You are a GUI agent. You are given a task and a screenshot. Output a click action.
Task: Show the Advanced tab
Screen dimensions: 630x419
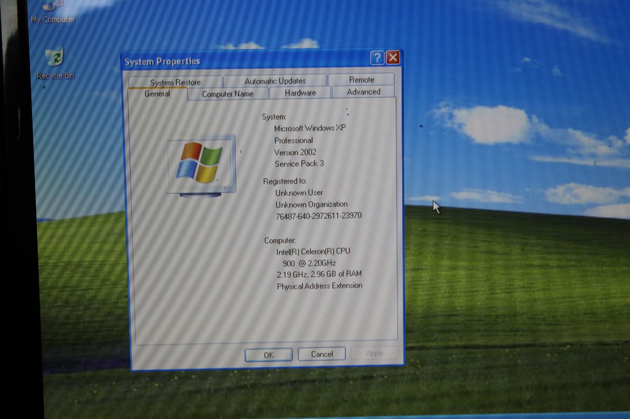363,92
